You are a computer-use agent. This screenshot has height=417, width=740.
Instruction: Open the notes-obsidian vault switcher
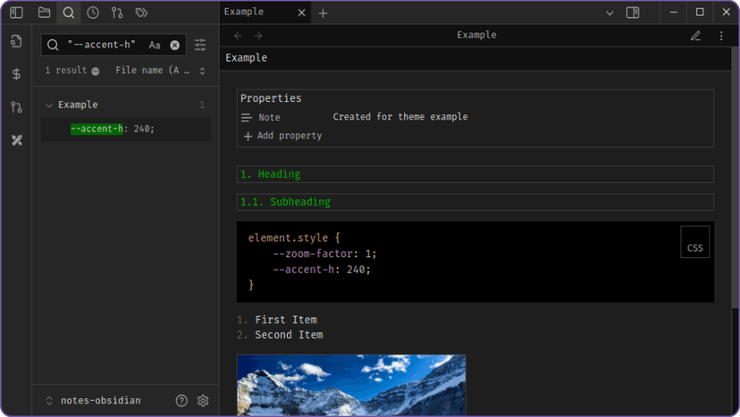click(94, 401)
